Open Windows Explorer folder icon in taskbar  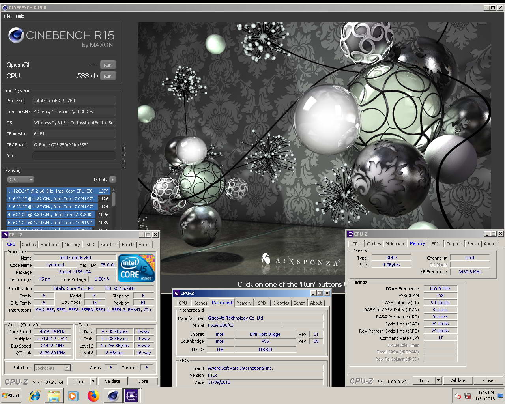[54, 396]
